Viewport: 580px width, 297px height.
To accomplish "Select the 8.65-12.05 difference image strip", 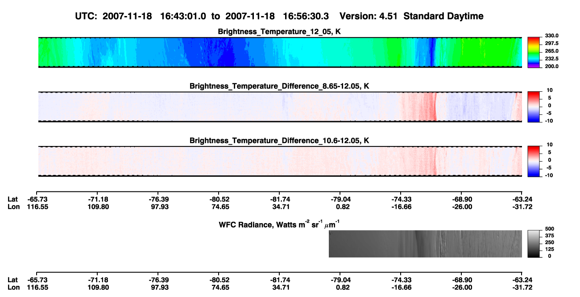I will coord(280,106).
